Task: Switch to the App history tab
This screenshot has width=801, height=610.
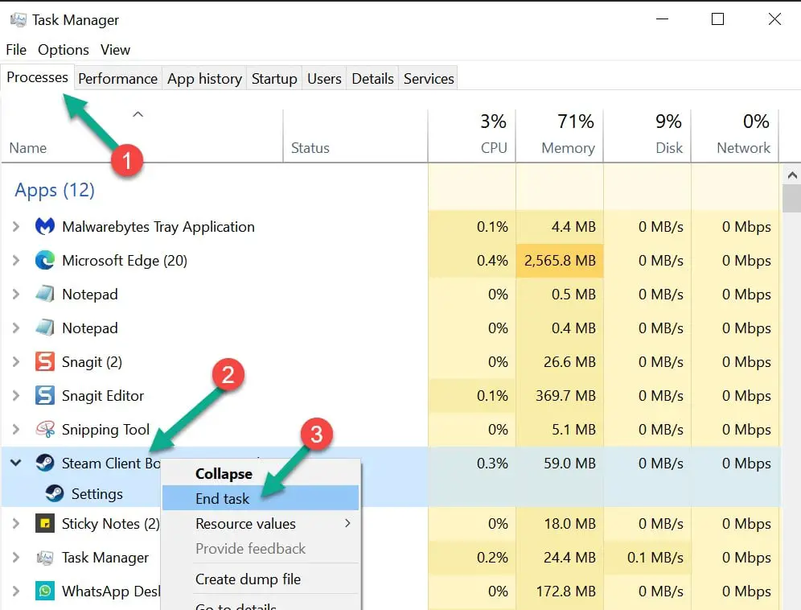Action: coord(204,78)
